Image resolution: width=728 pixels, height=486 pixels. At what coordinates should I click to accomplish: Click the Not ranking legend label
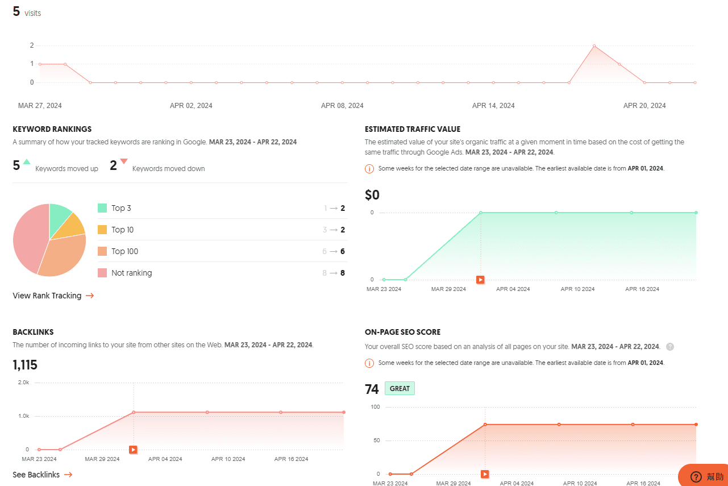click(132, 273)
